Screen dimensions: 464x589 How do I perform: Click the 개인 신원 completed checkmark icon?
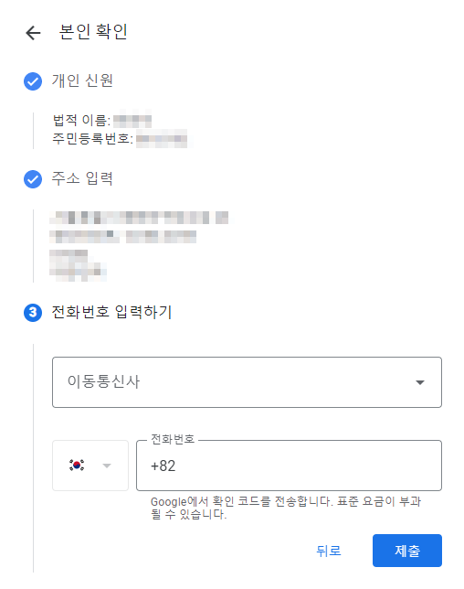[x=33, y=81]
